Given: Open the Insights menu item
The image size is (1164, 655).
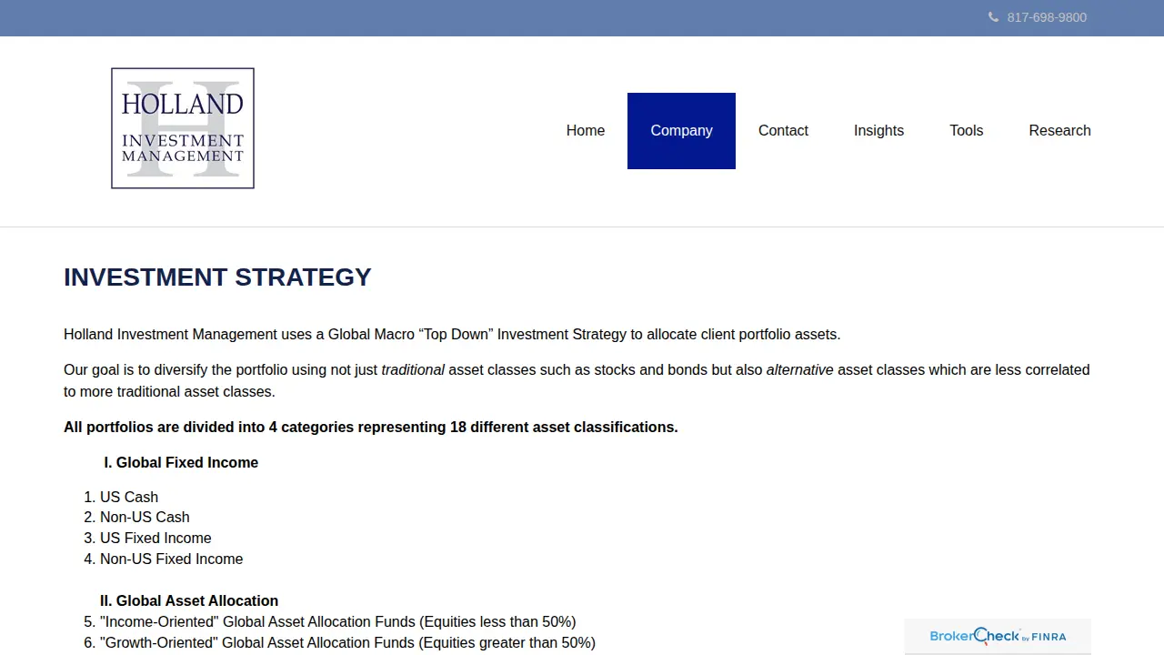Looking at the screenshot, I should [878, 131].
